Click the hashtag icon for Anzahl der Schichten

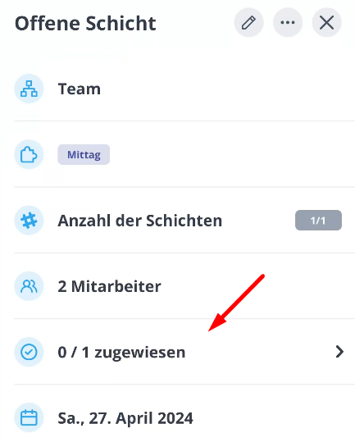pos(29,220)
